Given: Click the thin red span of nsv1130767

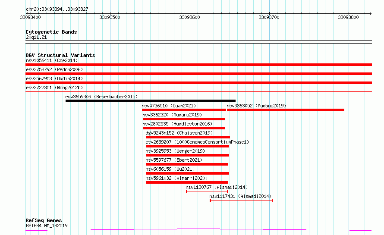Looking at the screenshot, I should pos(207,191).
